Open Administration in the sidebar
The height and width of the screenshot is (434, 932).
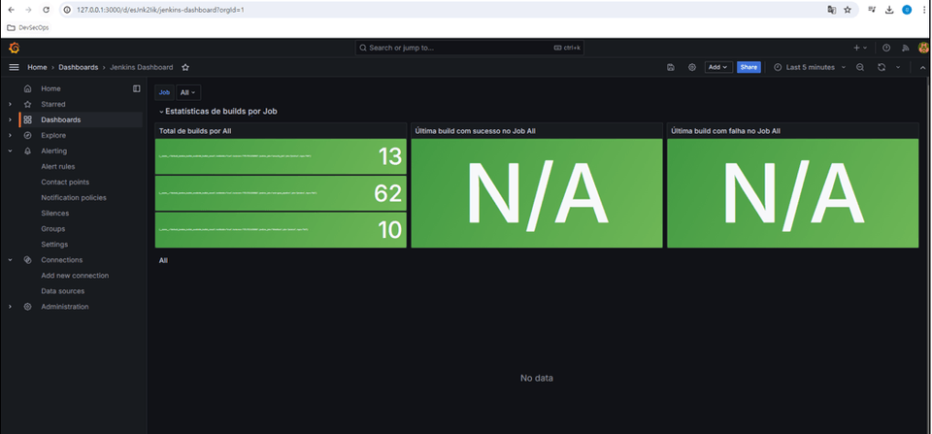coord(65,307)
